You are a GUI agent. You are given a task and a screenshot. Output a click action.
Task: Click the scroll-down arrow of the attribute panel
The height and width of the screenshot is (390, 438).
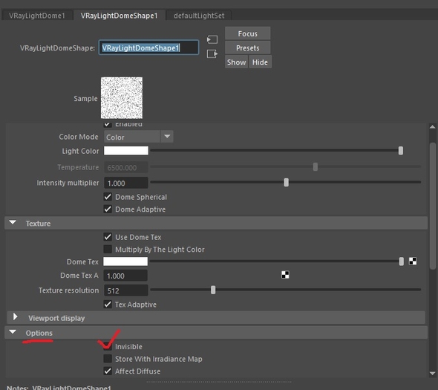432,373
